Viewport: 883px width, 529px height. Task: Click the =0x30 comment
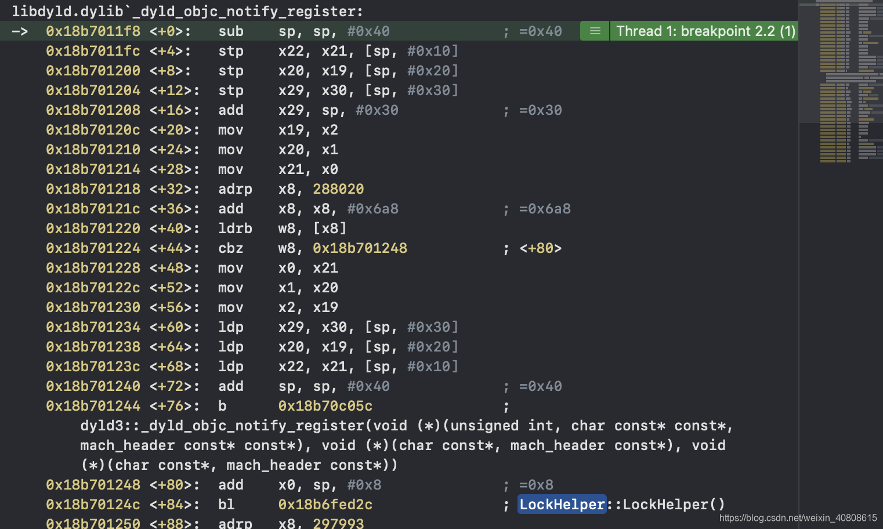(541, 110)
